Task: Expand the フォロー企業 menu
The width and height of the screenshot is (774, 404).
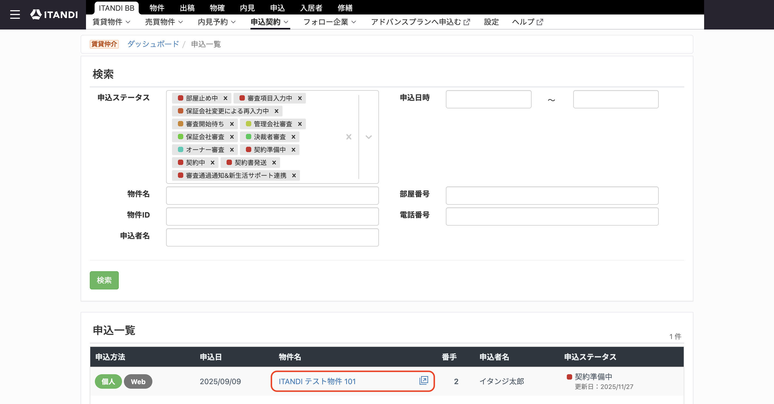Action: [330, 22]
